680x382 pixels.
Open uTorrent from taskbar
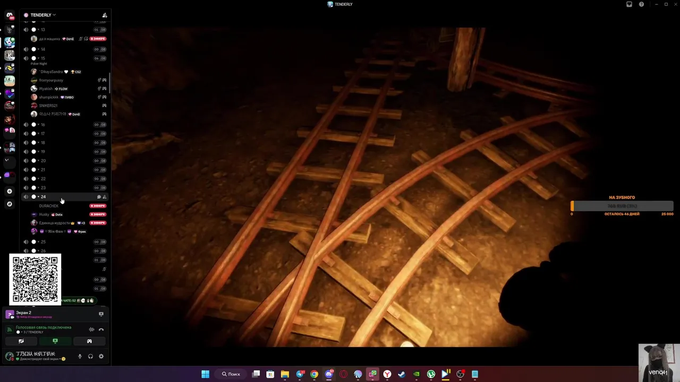tap(431, 374)
